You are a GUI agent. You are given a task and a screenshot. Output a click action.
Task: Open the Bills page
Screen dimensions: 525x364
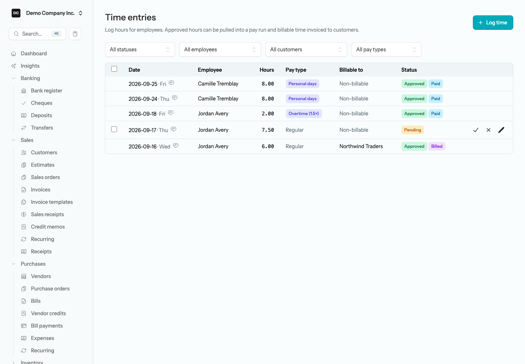[36, 301]
